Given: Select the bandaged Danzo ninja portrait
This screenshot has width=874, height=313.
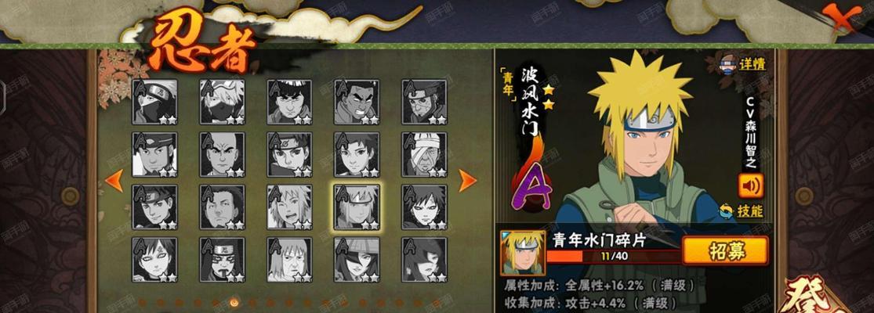Looking at the screenshot, I should pyautogui.click(x=424, y=155).
